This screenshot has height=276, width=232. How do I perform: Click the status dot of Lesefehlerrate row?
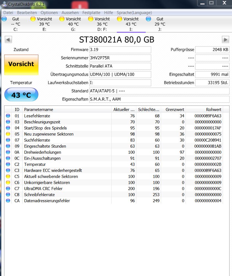click(8, 116)
